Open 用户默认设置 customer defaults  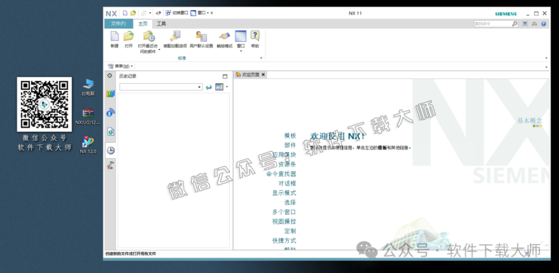coord(201,40)
